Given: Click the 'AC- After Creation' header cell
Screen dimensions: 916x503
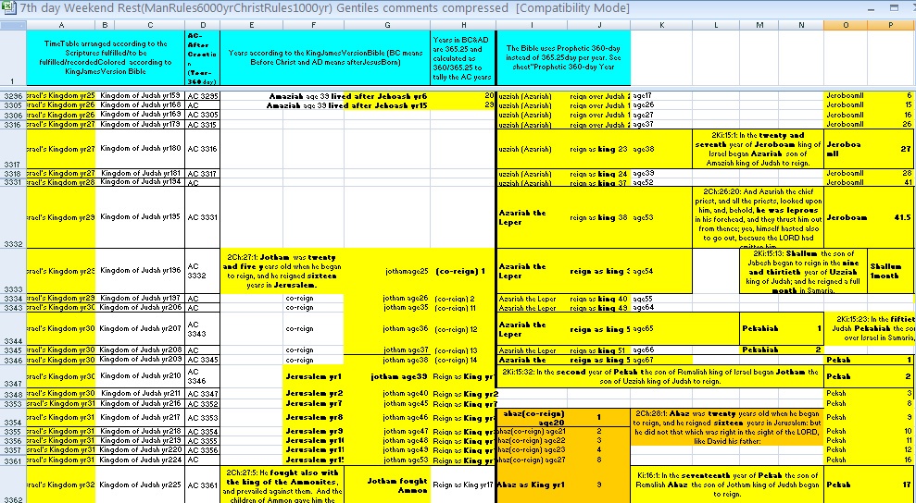Looking at the screenshot, I should [202, 57].
